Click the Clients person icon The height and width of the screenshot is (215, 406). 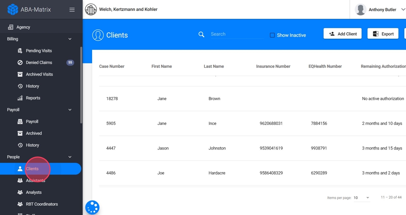(x=20, y=169)
